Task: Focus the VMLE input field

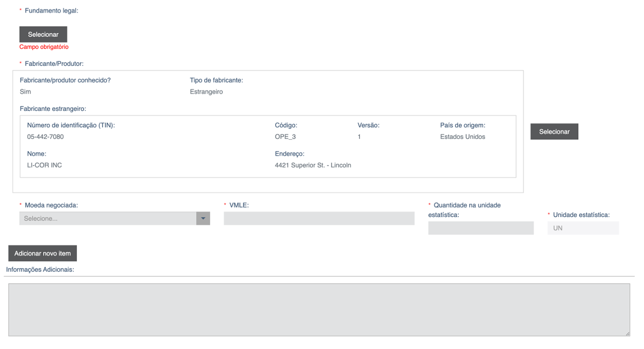Action: pyautogui.click(x=319, y=219)
